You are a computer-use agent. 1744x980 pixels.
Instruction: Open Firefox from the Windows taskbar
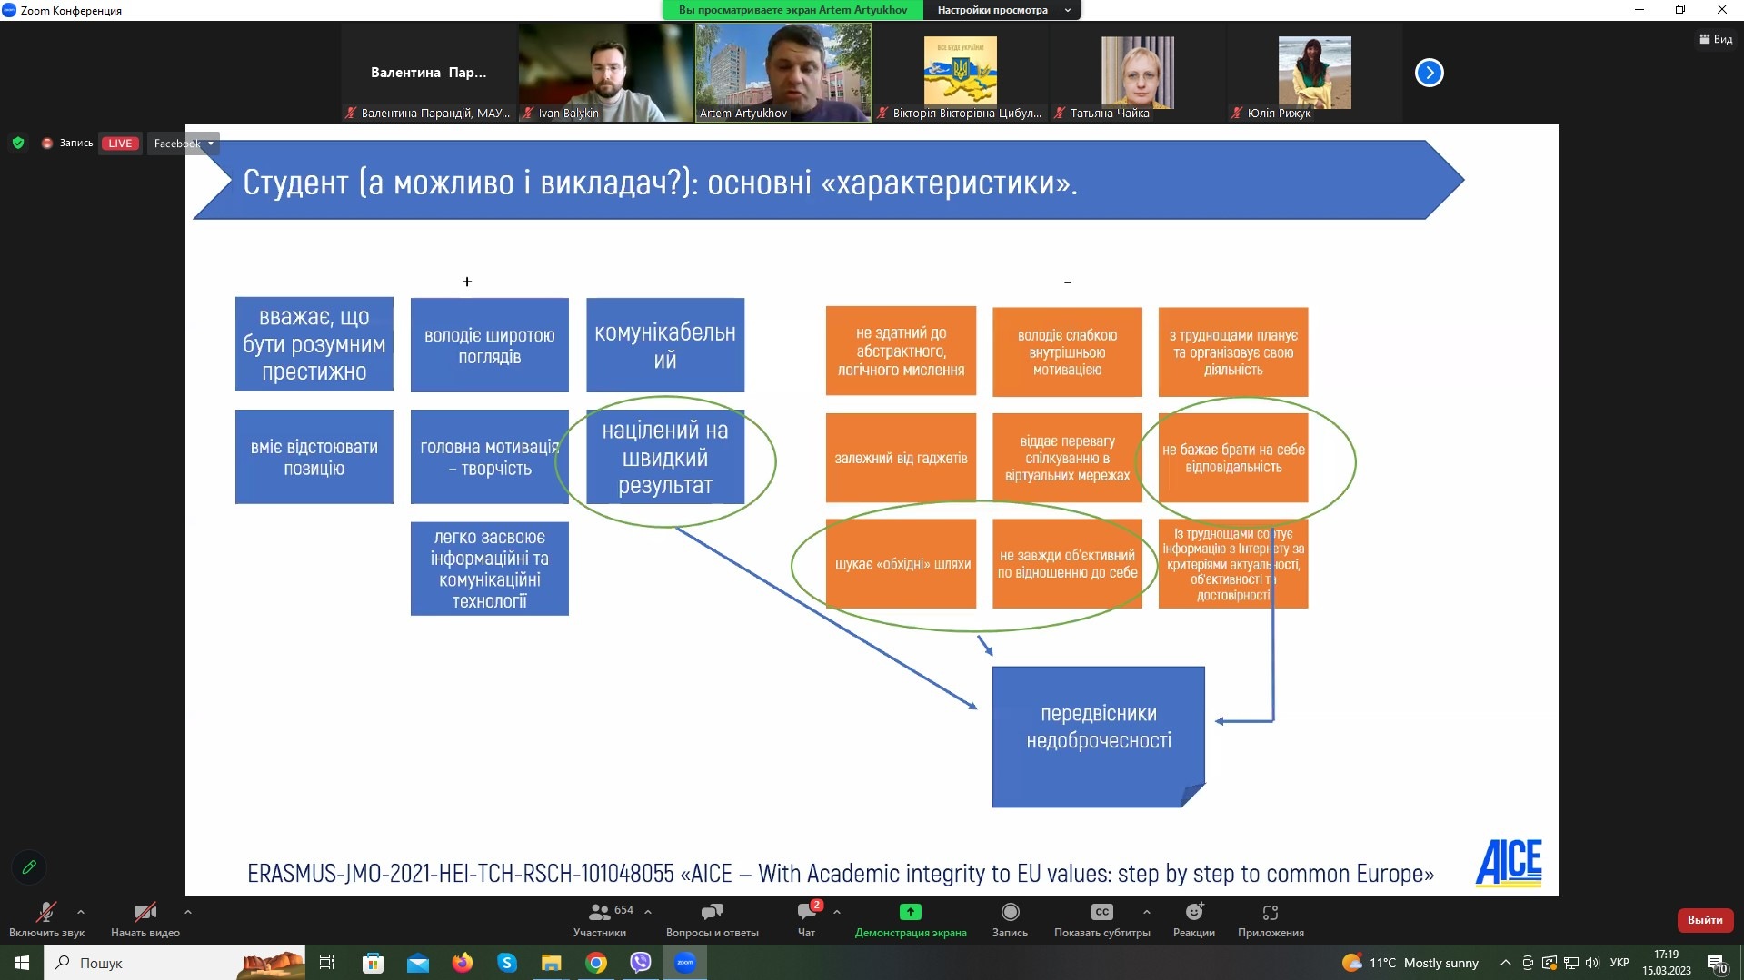(x=463, y=963)
